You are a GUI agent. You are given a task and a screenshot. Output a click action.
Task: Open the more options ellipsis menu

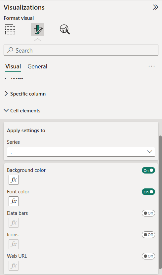pos(151,66)
